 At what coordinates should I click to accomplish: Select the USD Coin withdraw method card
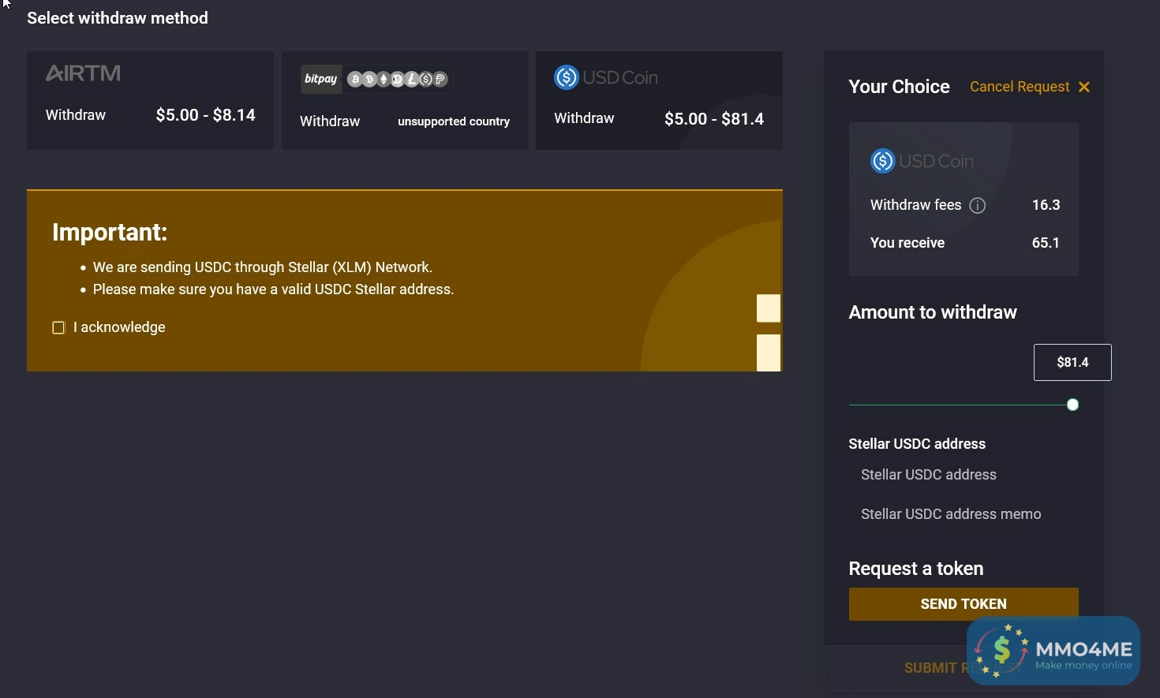pyautogui.click(x=659, y=100)
